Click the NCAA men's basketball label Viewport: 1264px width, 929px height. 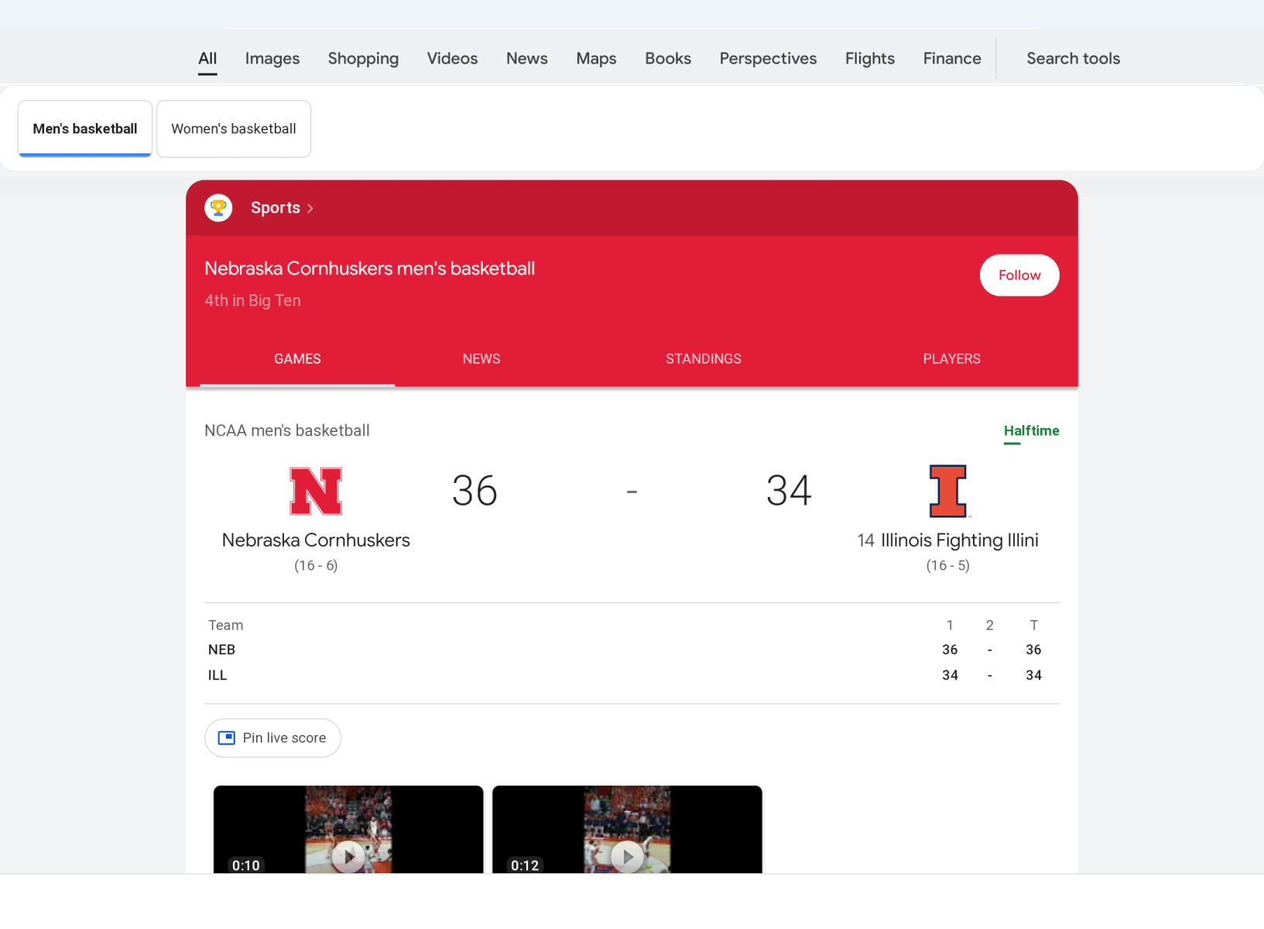[286, 430]
